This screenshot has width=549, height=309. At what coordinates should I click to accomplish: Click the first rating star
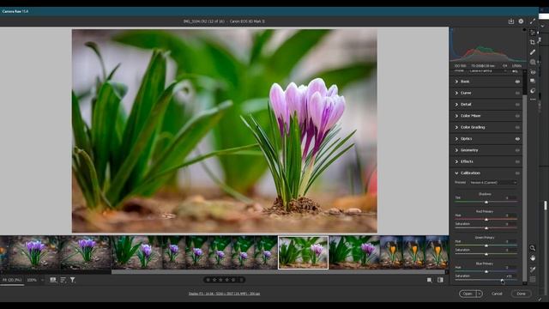pos(208,280)
